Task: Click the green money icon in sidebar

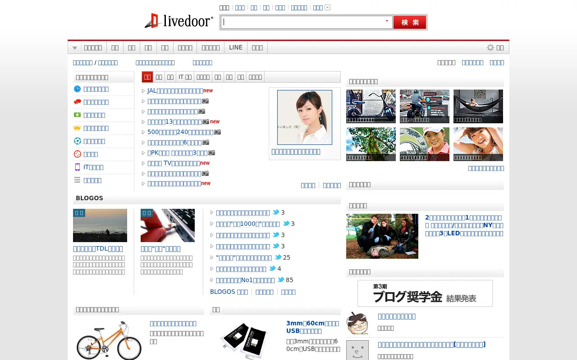Action: pos(78,115)
